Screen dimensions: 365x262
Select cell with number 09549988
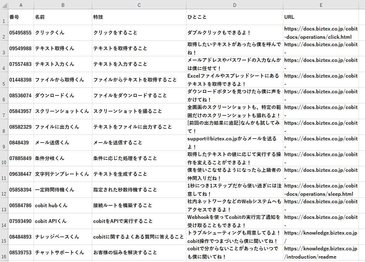[x=21, y=48]
